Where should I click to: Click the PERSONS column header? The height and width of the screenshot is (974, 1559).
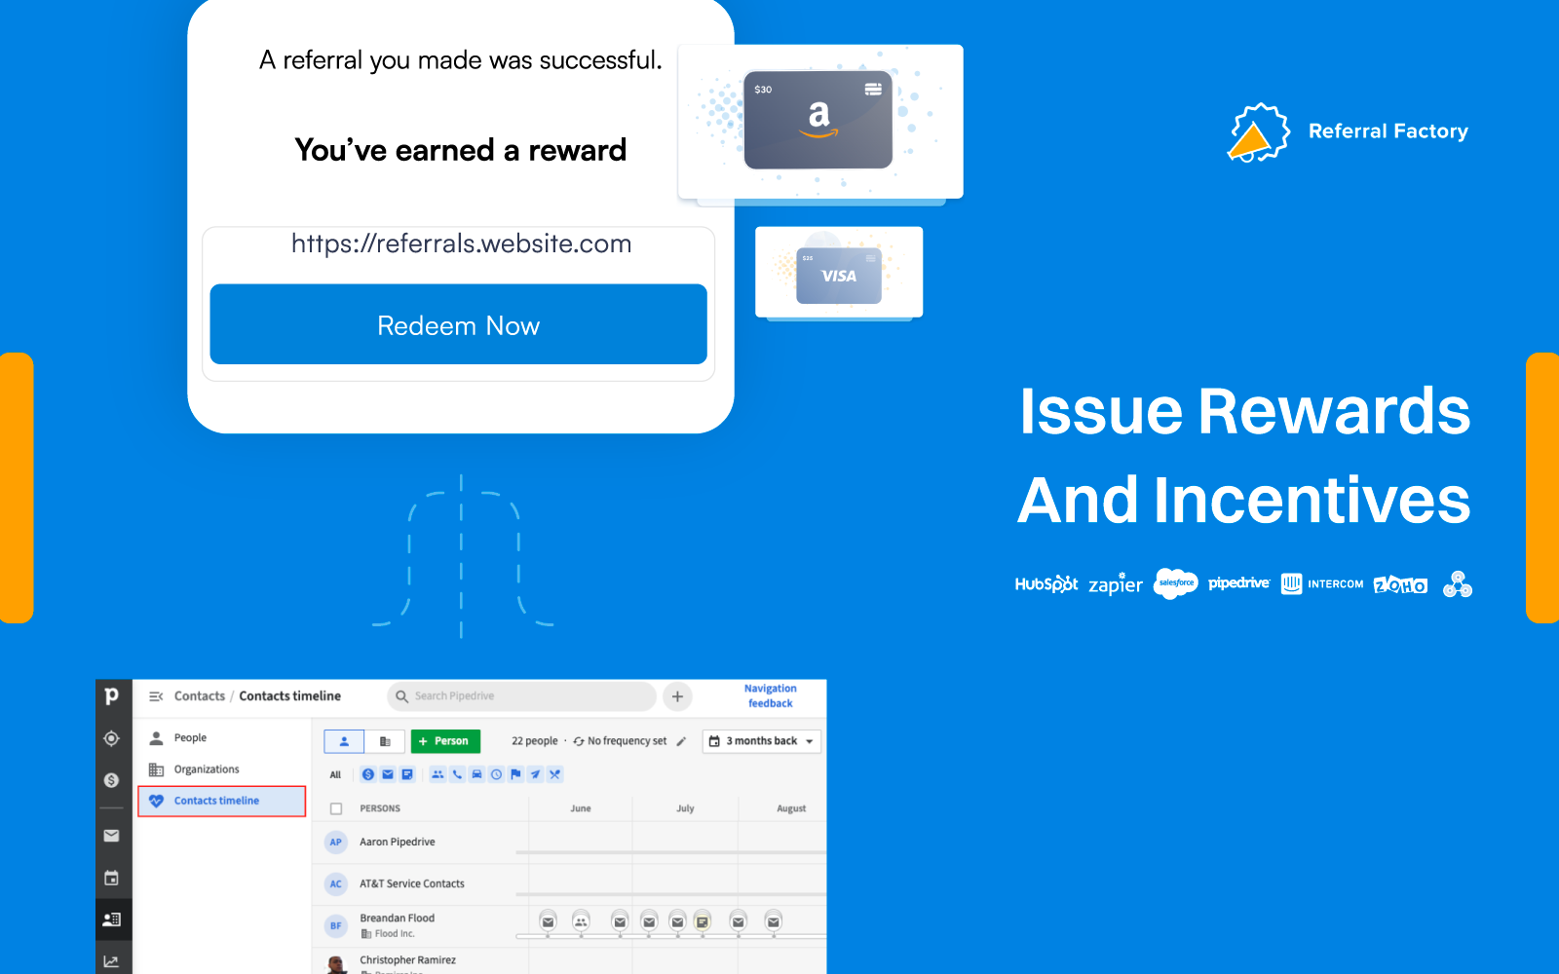tap(380, 808)
